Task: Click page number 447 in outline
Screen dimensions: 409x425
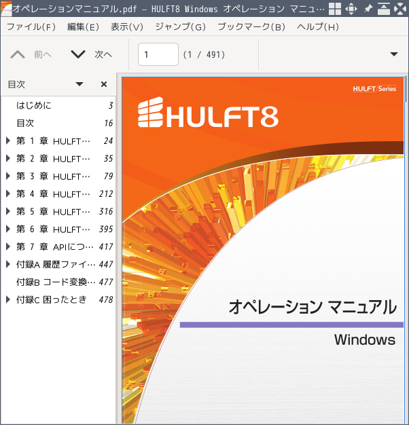Action: (x=106, y=264)
